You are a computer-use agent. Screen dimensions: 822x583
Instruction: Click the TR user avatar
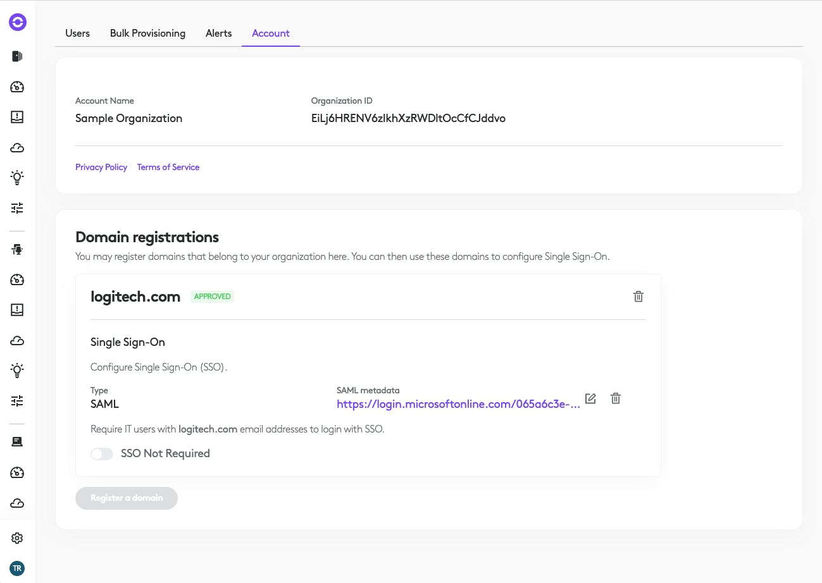pyautogui.click(x=18, y=568)
